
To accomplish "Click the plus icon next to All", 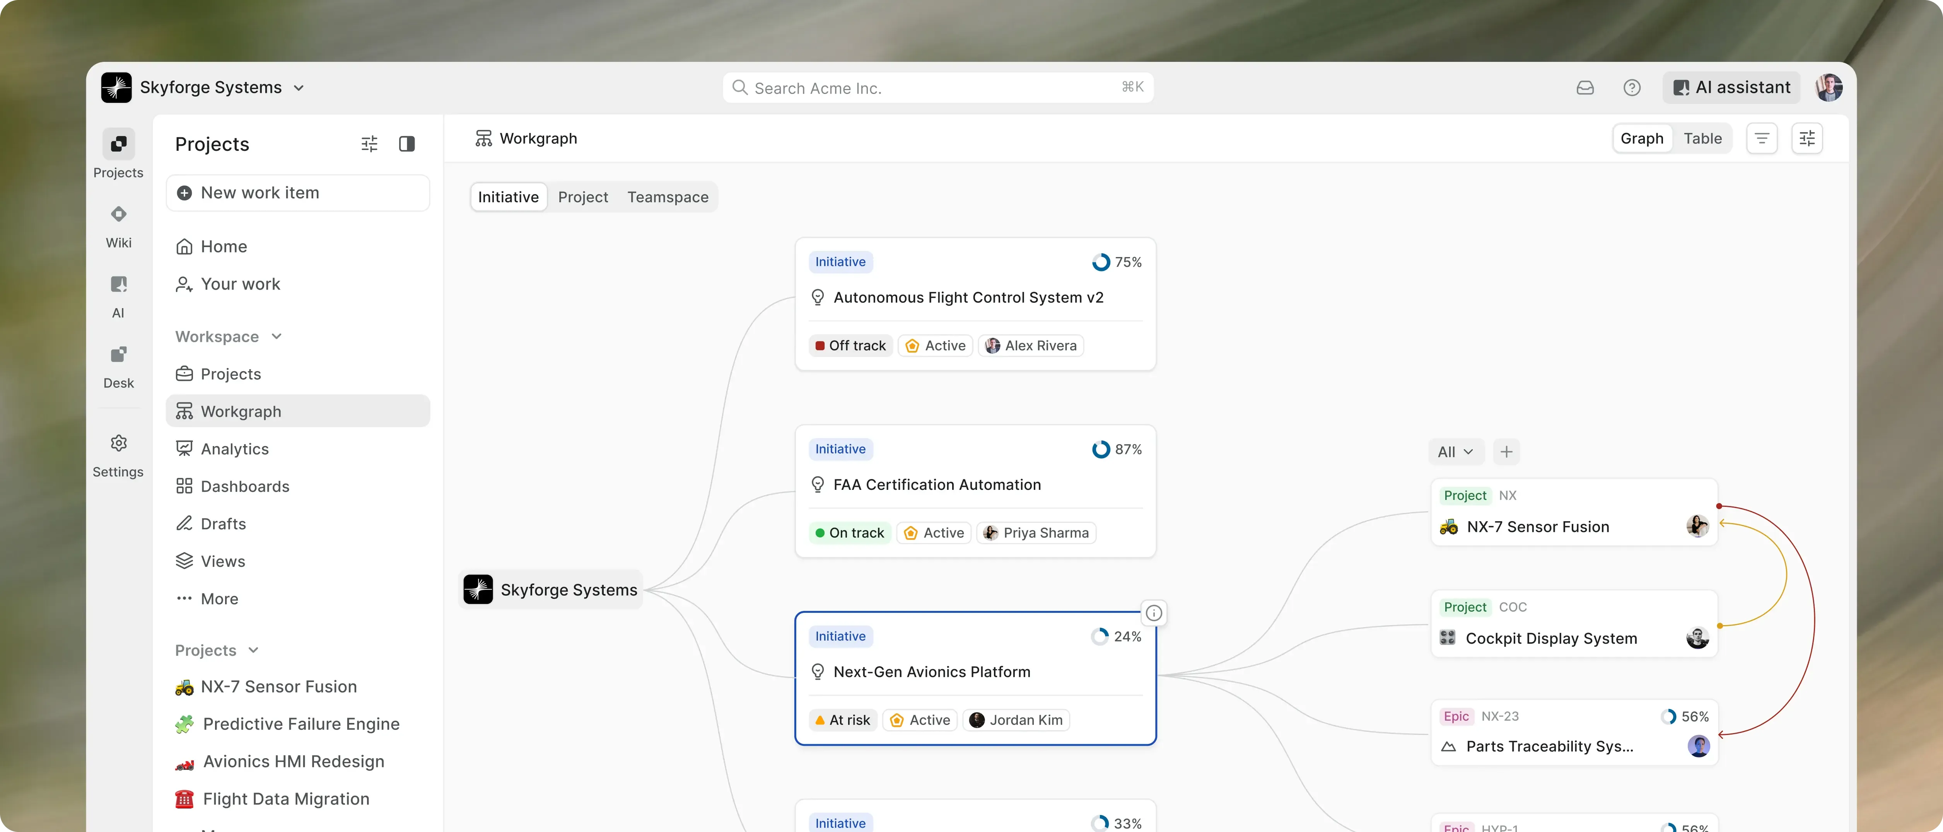I will coord(1506,452).
